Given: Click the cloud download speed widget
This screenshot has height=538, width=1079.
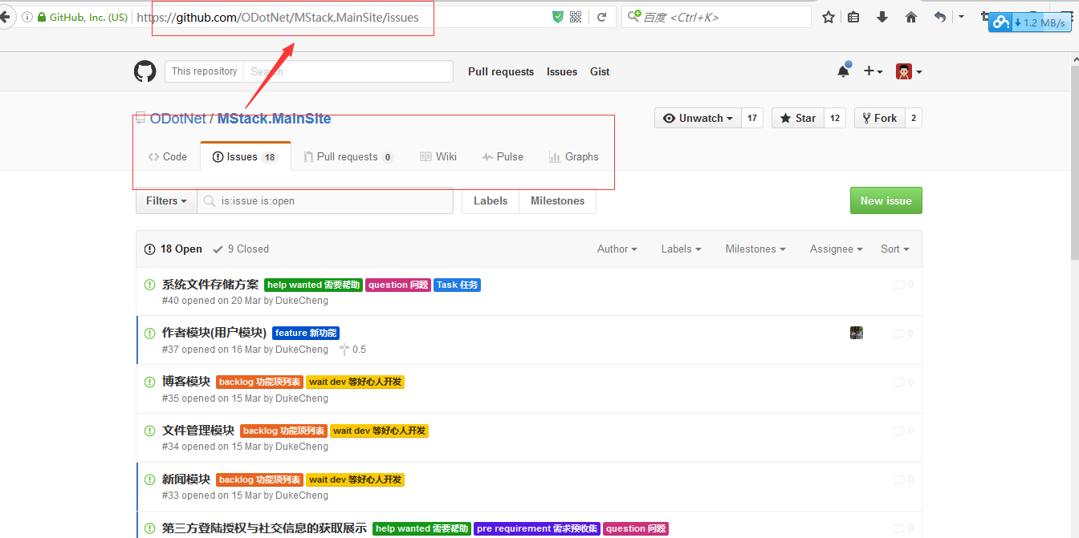Looking at the screenshot, I should pos(1030,22).
